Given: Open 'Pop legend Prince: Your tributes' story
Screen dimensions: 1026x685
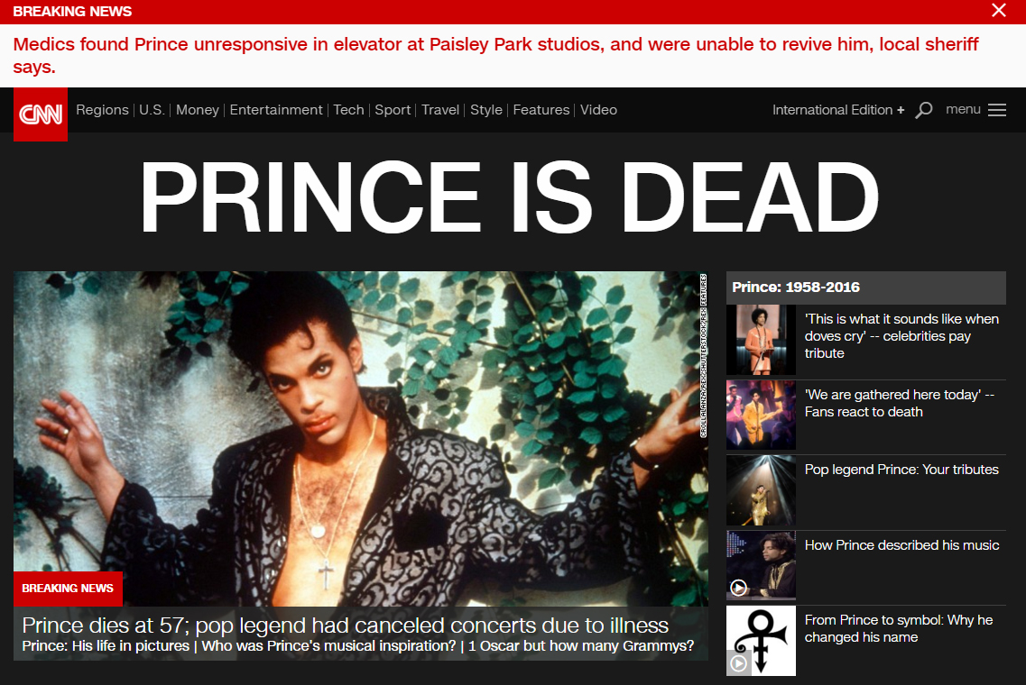Looking at the screenshot, I should coord(901,470).
